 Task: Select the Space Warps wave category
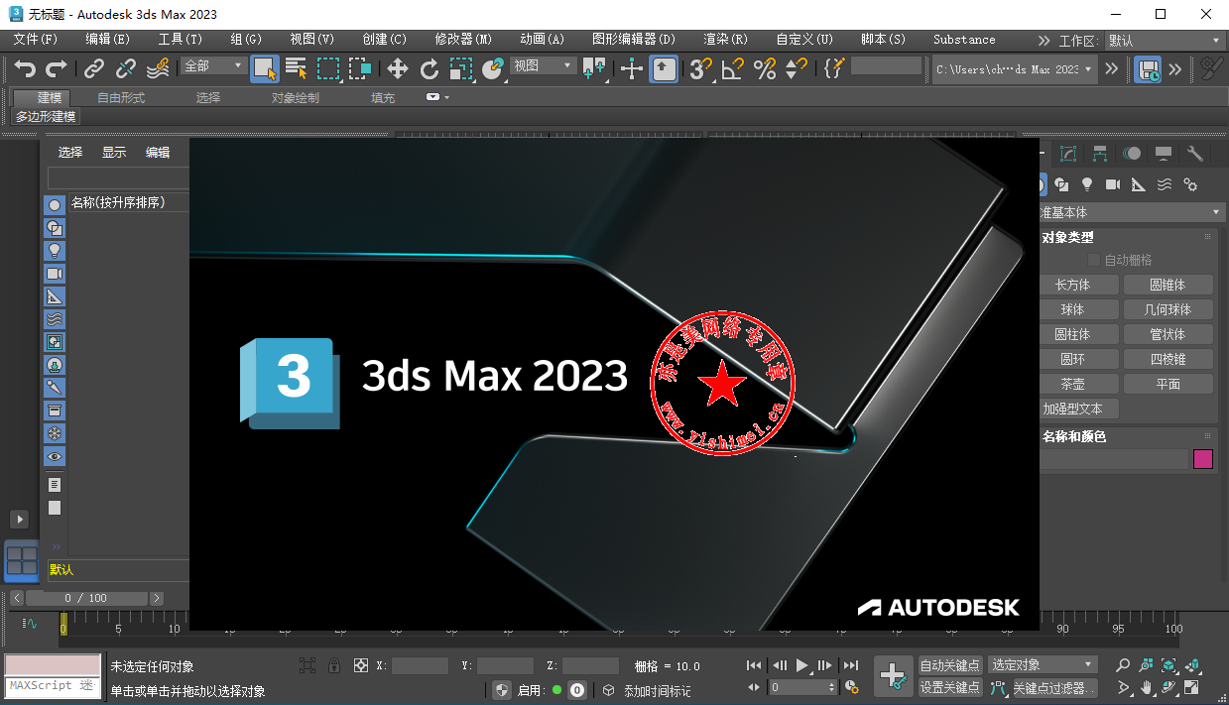click(x=1165, y=184)
